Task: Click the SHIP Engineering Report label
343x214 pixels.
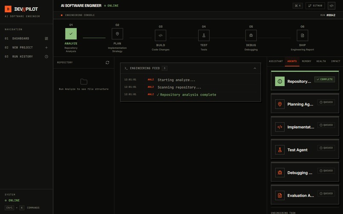Action: (x=302, y=48)
